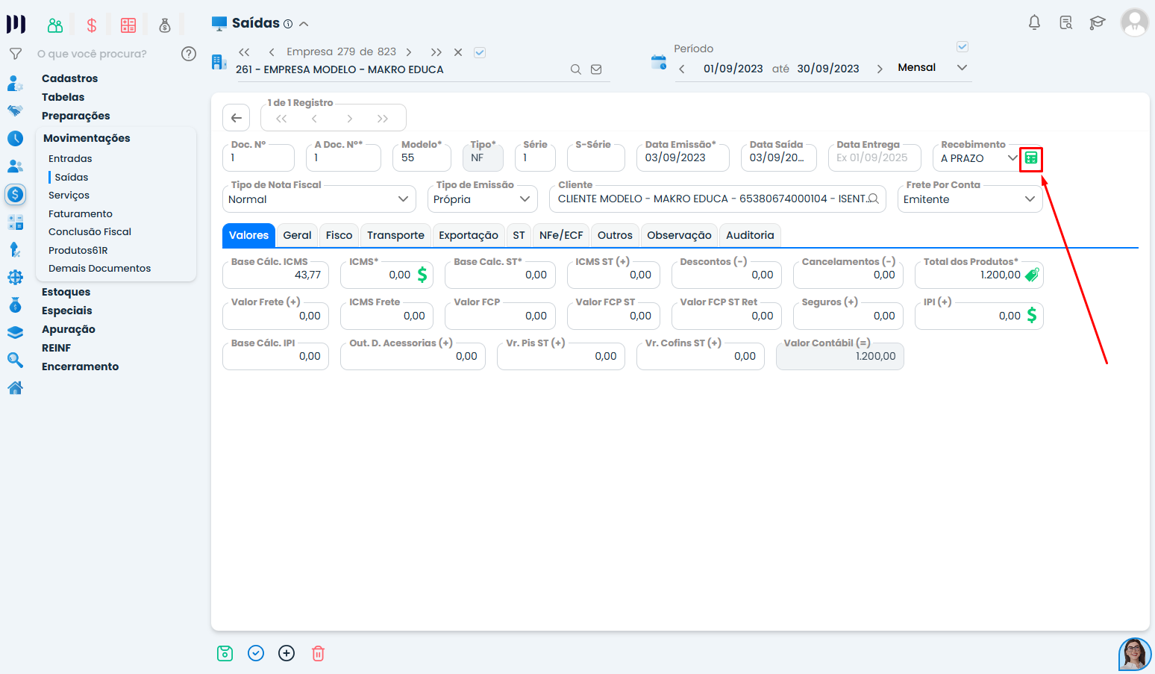
Task: Click the green installments calculator icon beside Recebimento
Action: click(x=1030, y=158)
